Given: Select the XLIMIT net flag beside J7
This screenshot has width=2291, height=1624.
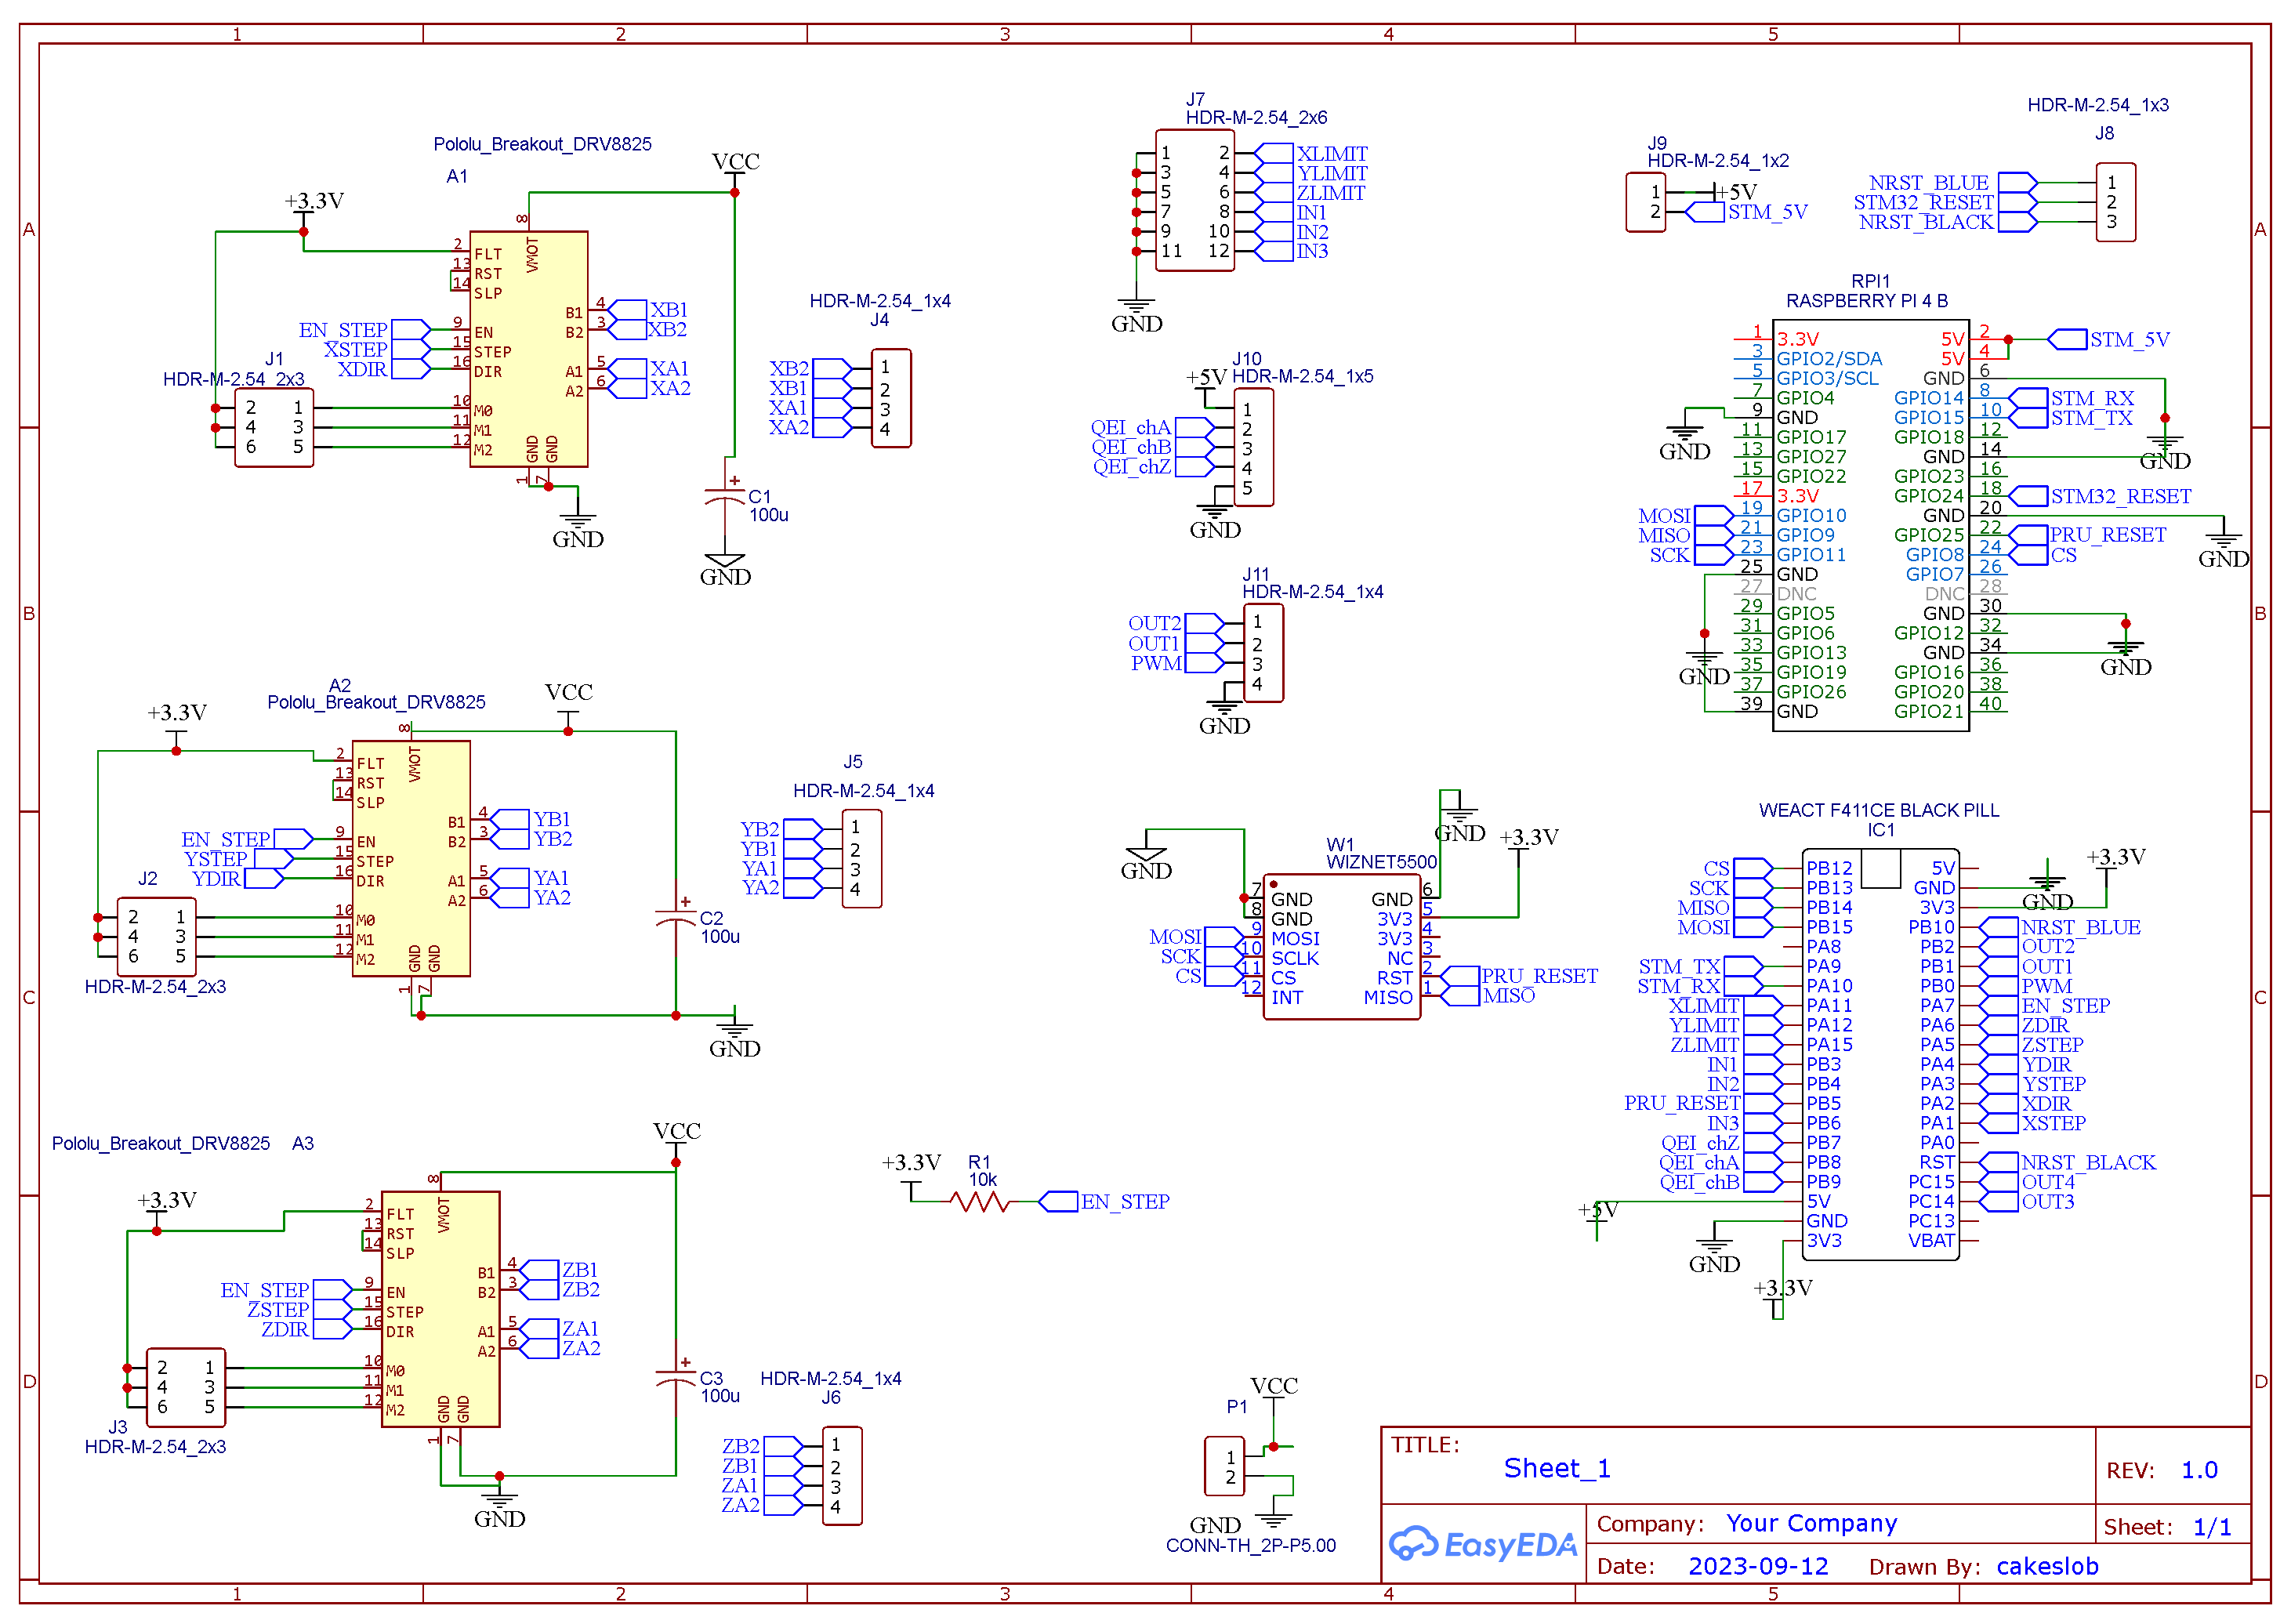Looking at the screenshot, I should (1311, 153).
